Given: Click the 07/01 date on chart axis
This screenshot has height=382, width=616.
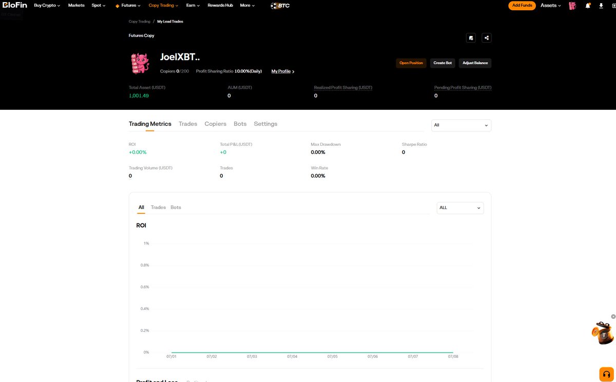Looking at the screenshot, I should (171, 356).
